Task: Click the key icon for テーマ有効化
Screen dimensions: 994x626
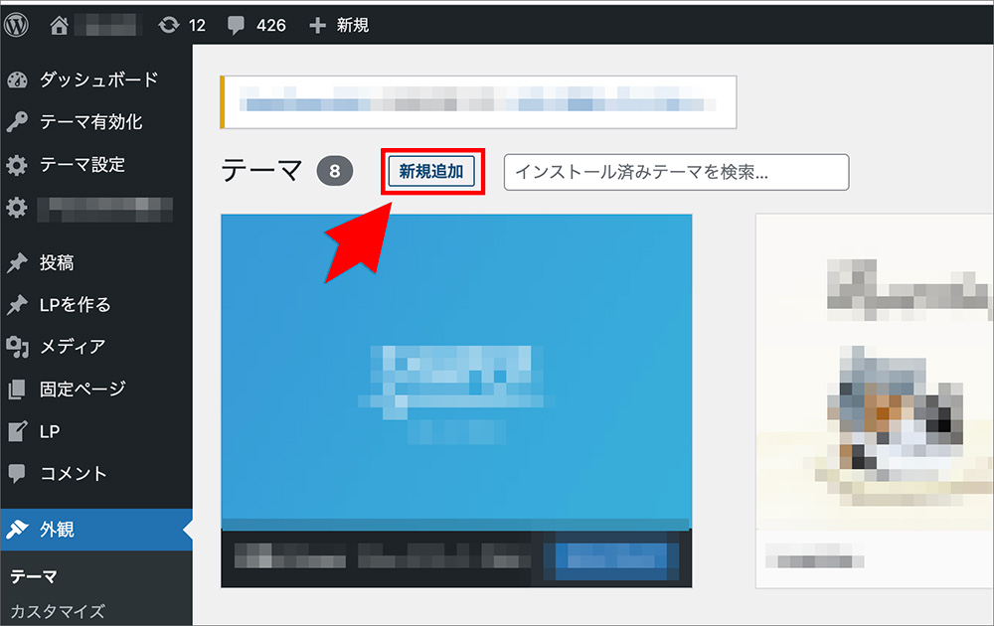Action: 17,121
